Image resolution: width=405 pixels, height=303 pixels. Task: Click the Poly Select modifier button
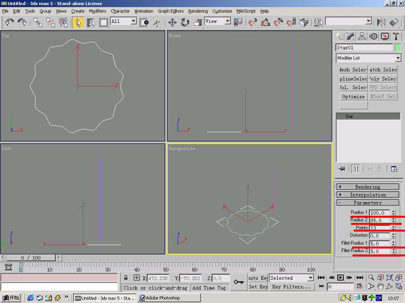(383, 79)
